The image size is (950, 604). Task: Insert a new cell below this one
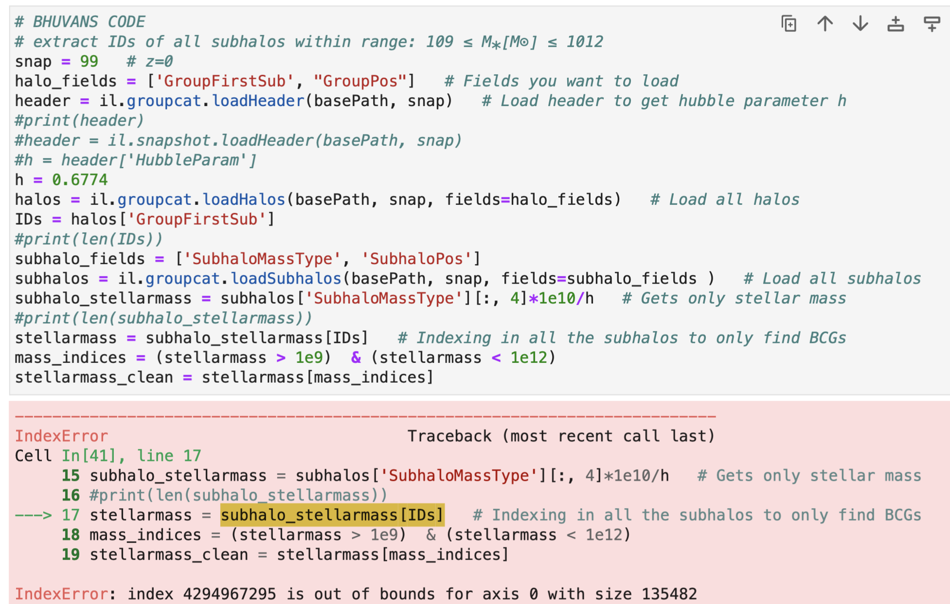(x=932, y=23)
